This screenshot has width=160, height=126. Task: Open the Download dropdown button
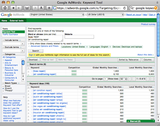(34, 60)
